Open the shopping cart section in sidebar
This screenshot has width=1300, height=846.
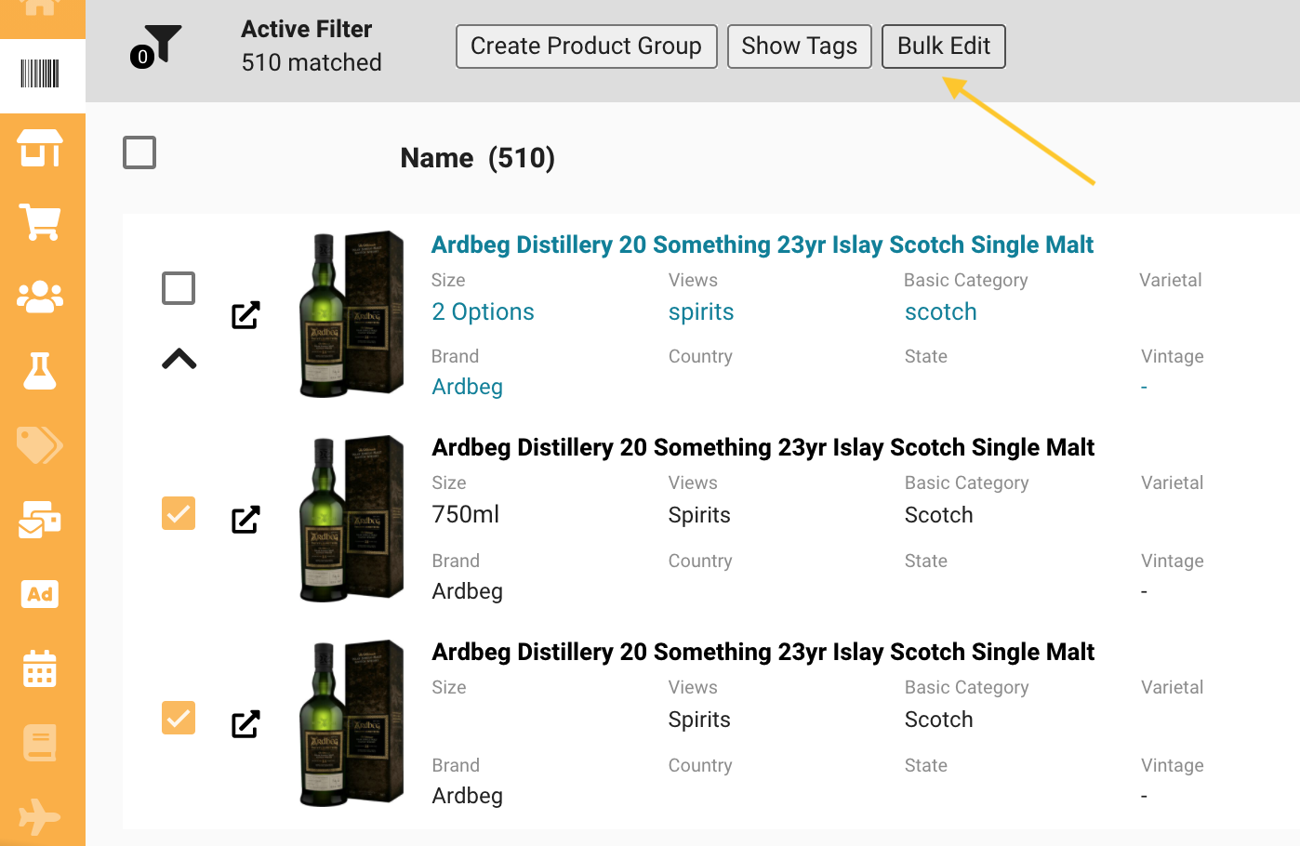tap(40, 223)
